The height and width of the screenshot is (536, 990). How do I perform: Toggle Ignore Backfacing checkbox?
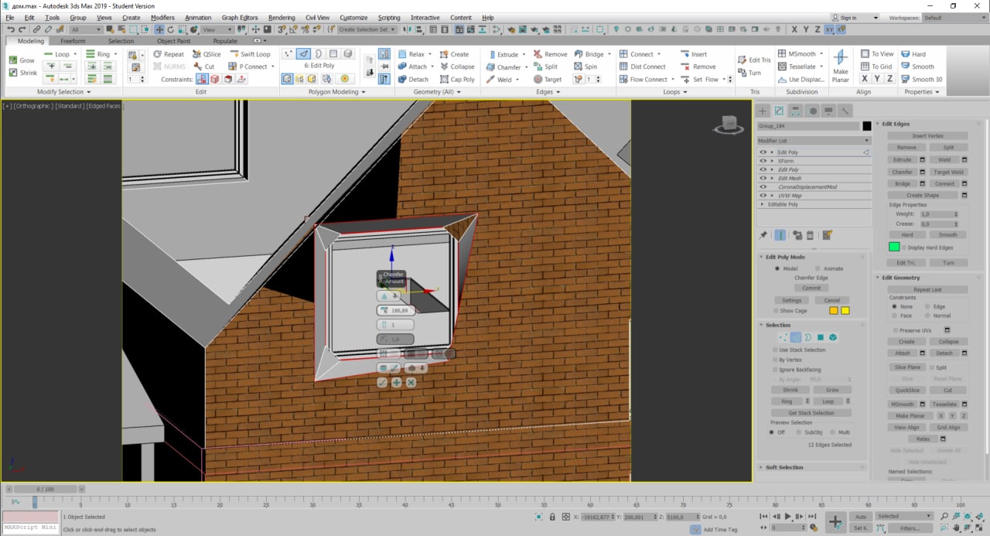tap(775, 370)
